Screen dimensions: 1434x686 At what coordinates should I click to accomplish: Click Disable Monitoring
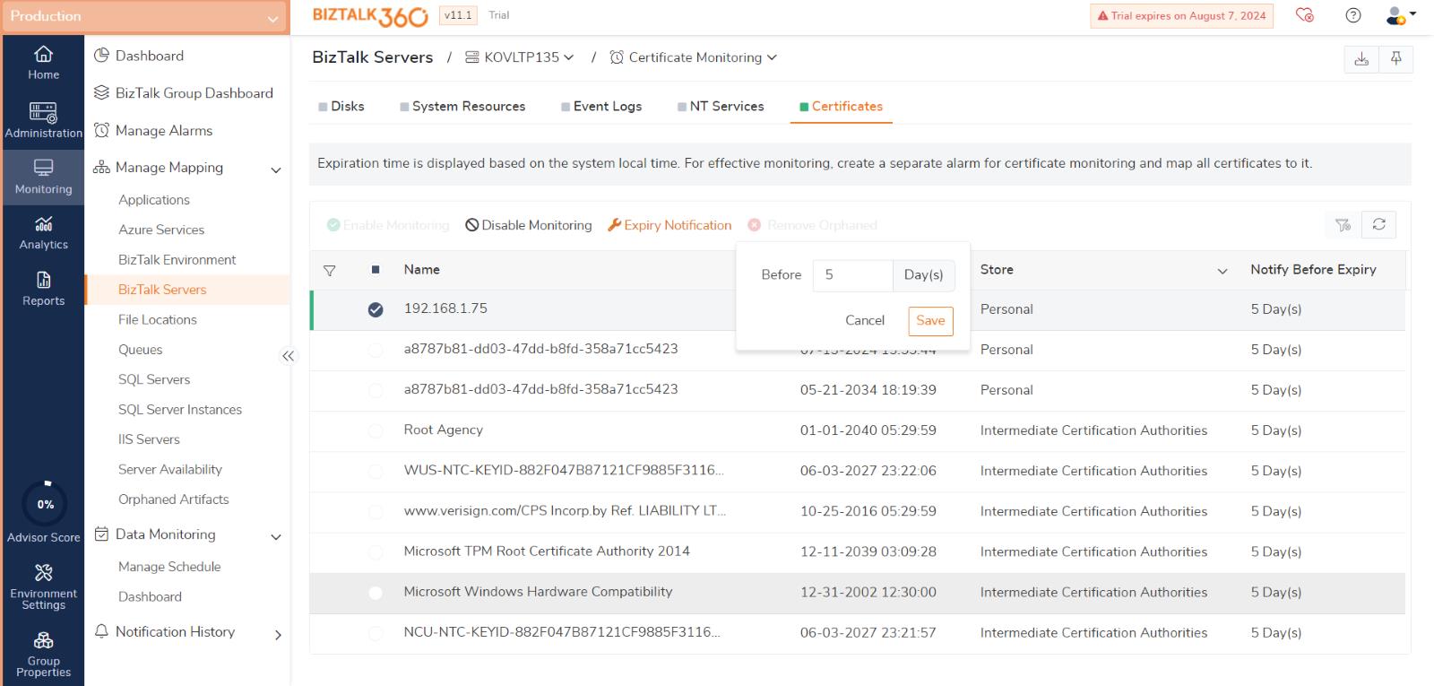click(529, 225)
